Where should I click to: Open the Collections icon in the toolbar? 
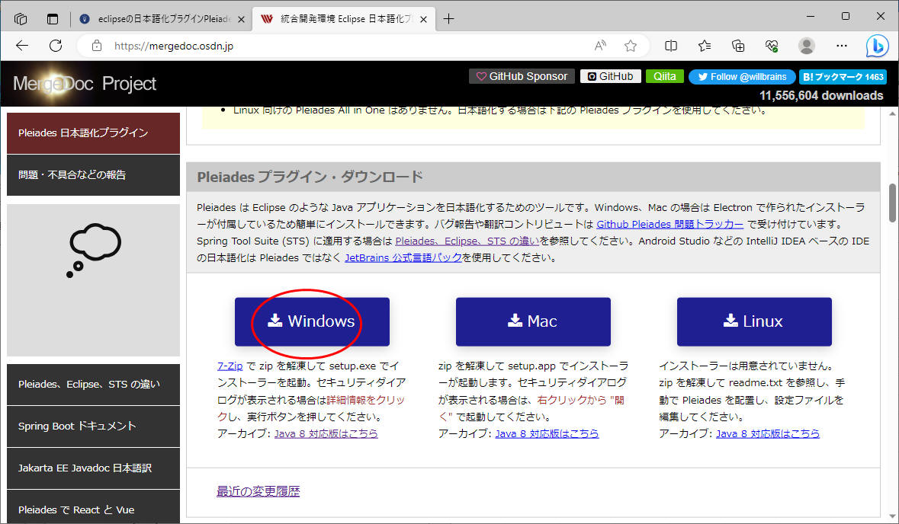pos(738,46)
